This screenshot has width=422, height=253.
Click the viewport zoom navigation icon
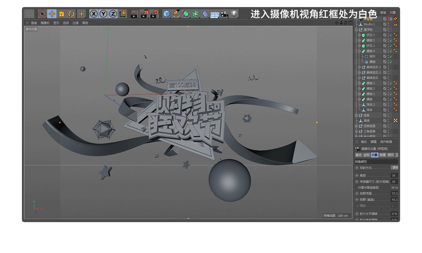[x=341, y=23]
